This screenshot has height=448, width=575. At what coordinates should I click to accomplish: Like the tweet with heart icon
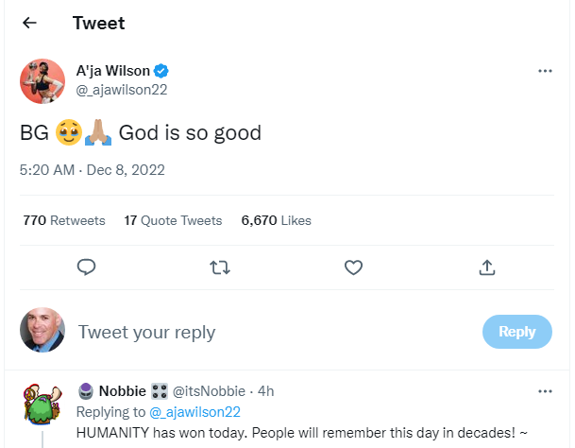click(353, 267)
